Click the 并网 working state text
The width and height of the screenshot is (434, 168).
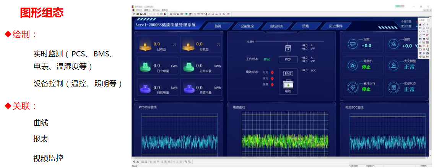pos(267,59)
